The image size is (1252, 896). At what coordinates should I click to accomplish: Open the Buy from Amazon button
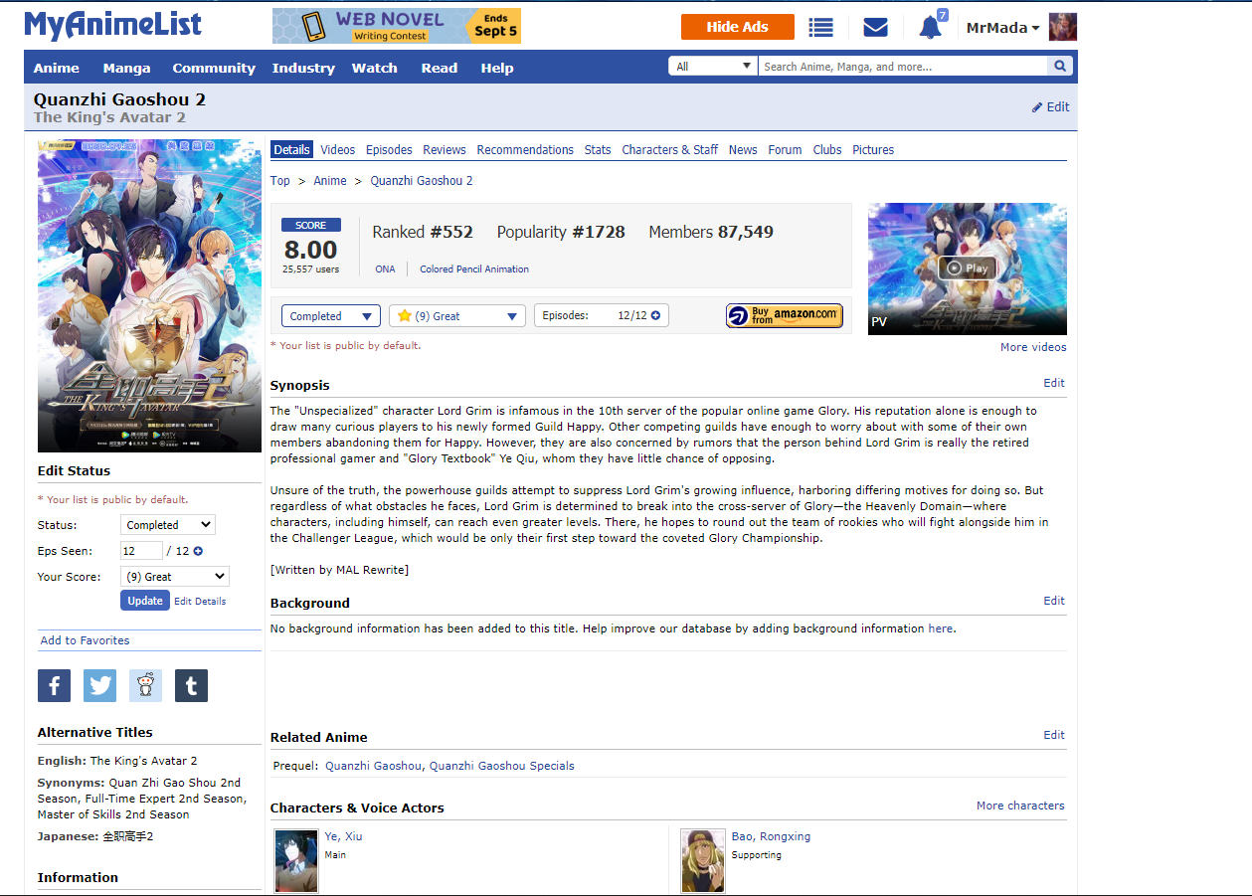785,316
